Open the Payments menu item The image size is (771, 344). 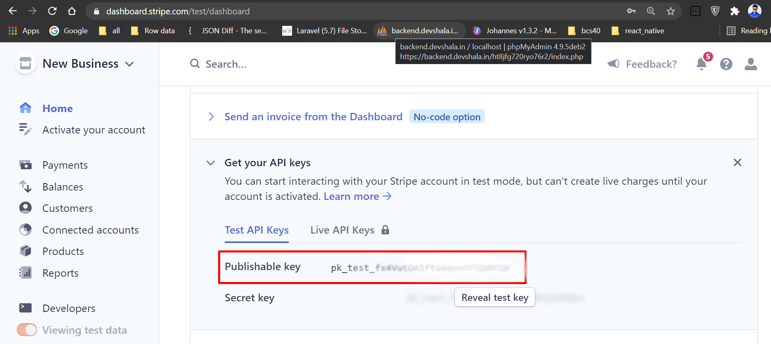[x=65, y=165]
